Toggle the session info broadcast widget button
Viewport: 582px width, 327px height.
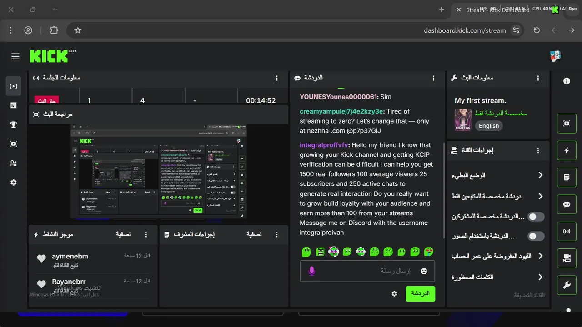coord(567,231)
